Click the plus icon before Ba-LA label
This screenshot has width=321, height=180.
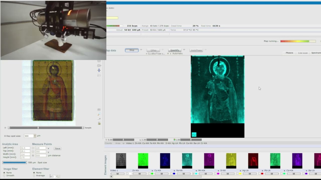pos(306,171)
